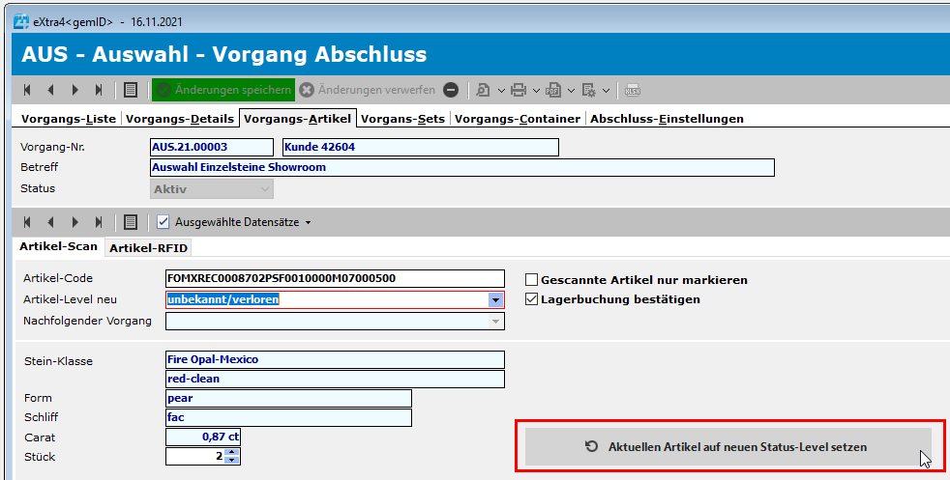The width and height of the screenshot is (950, 480).
Task: Select Artikel-Scan tab
Action: tap(58, 246)
